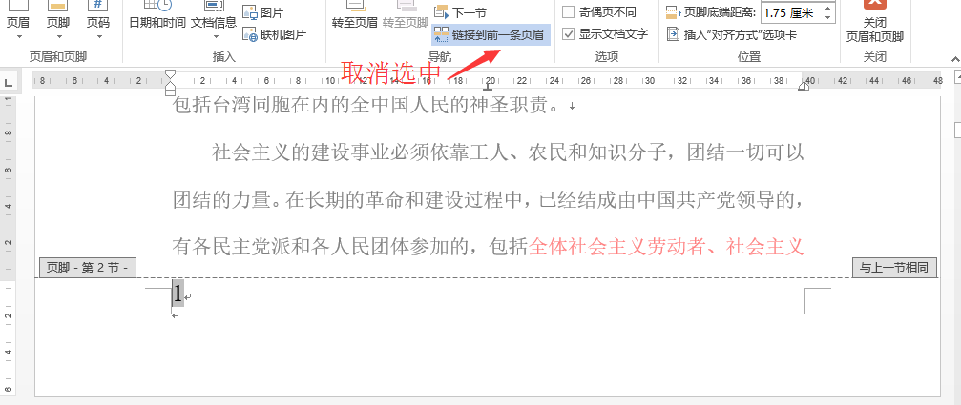Open 日期和时间 (Date & Time) dialog
The height and width of the screenshot is (405, 961).
click(157, 21)
